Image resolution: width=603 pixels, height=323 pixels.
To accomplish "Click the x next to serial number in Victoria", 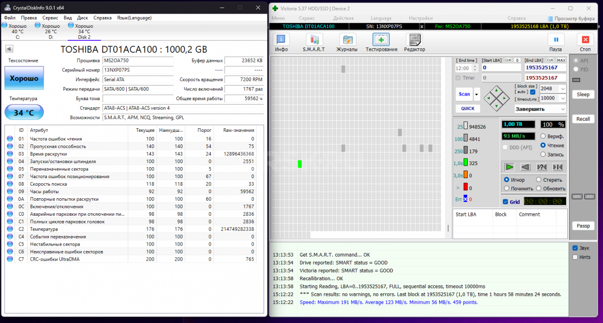I will [422, 27].
